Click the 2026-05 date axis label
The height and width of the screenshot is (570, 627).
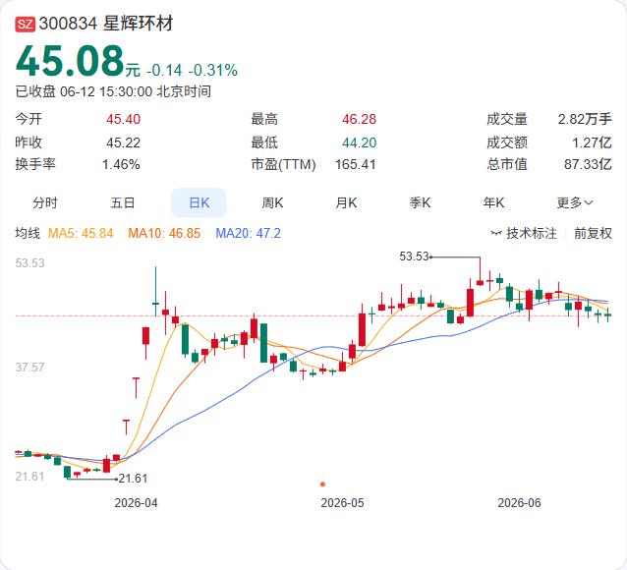point(342,503)
